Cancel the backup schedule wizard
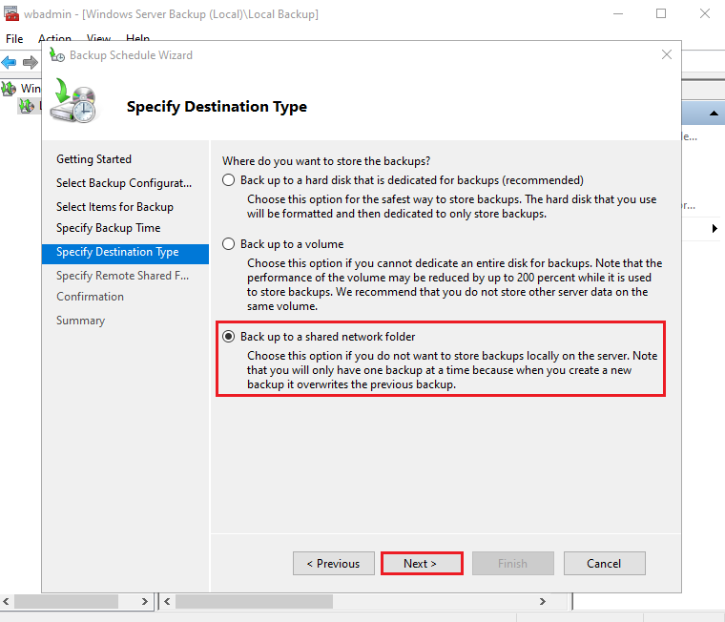 pyautogui.click(x=603, y=564)
